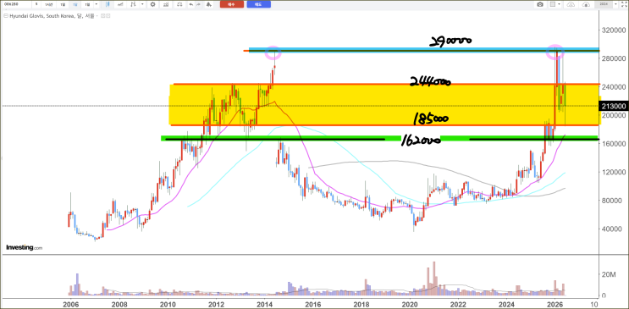Screen dimensions: 629x309
Task: Select the candlestick chart style icon
Action: (x=108, y=4)
